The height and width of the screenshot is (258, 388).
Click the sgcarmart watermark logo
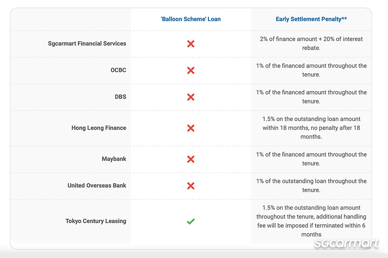346,243
